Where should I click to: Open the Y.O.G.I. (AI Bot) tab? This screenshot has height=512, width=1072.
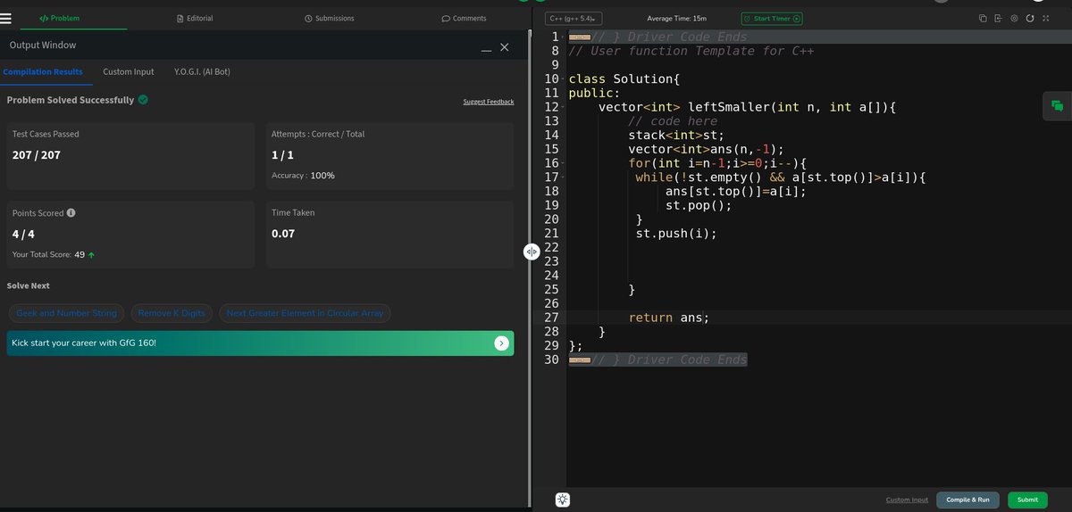pyautogui.click(x=202, y=71)
